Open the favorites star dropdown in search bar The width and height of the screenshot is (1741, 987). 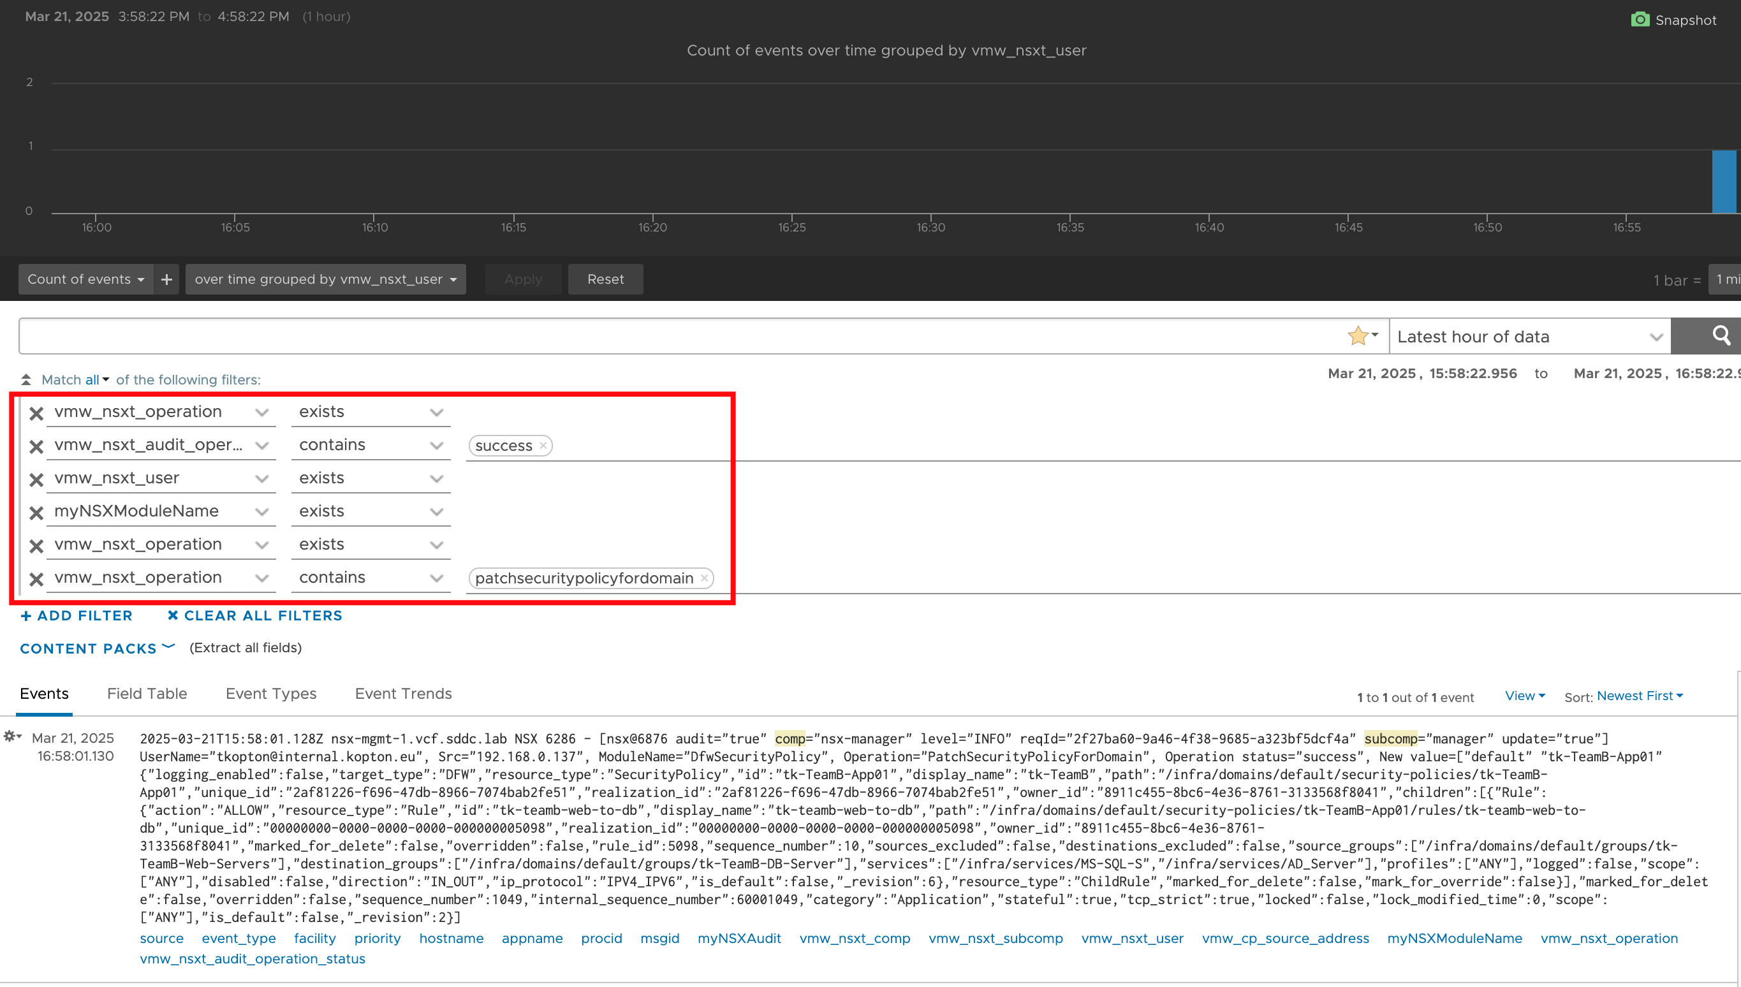1363,335
